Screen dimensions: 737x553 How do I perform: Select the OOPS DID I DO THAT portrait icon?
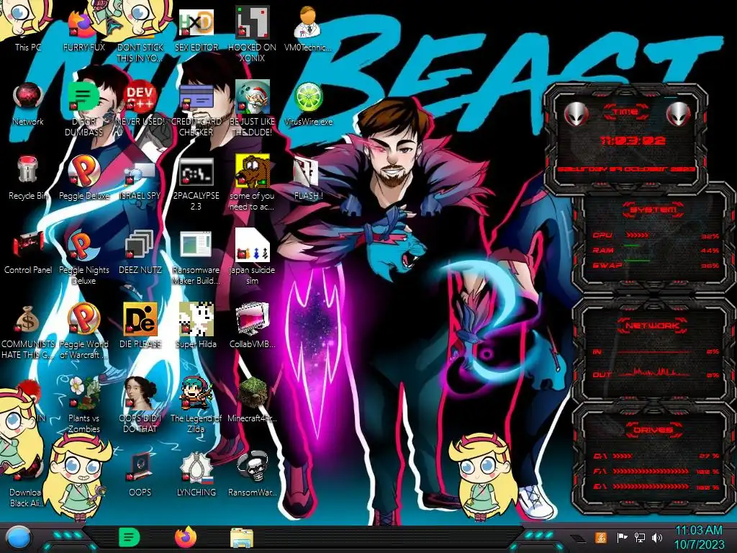point(140,405)
